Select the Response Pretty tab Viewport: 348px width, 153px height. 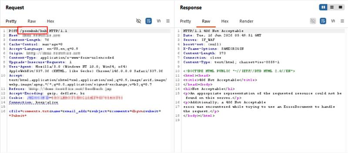click(x=185, y=21)
